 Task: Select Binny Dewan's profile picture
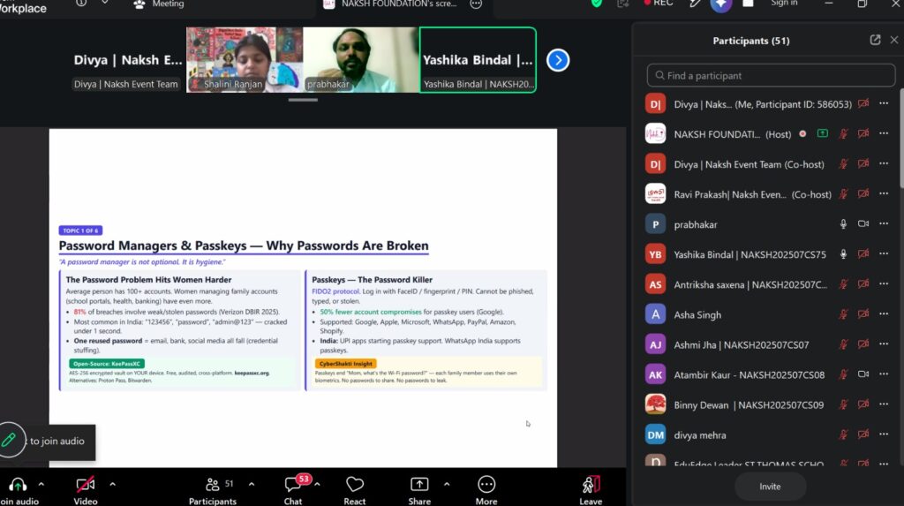pyautogui.click(x=656, y=404)
